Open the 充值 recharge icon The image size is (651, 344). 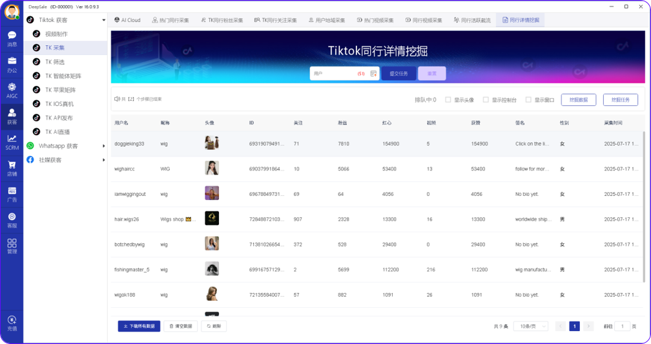[x=12, y=323]
